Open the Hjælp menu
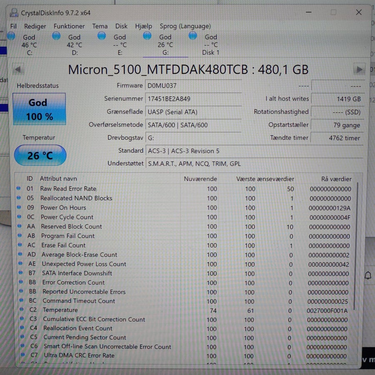The image size is (375, 375). click(143, 26)
